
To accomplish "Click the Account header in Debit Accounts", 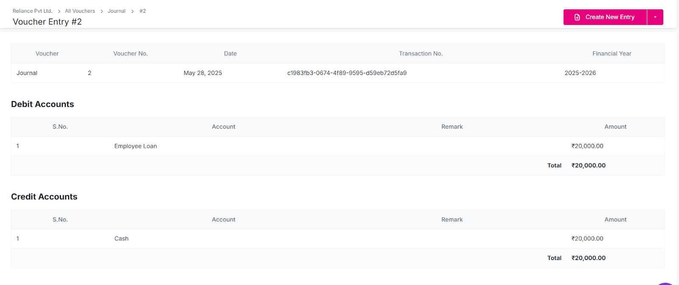I will pos(224,127).
